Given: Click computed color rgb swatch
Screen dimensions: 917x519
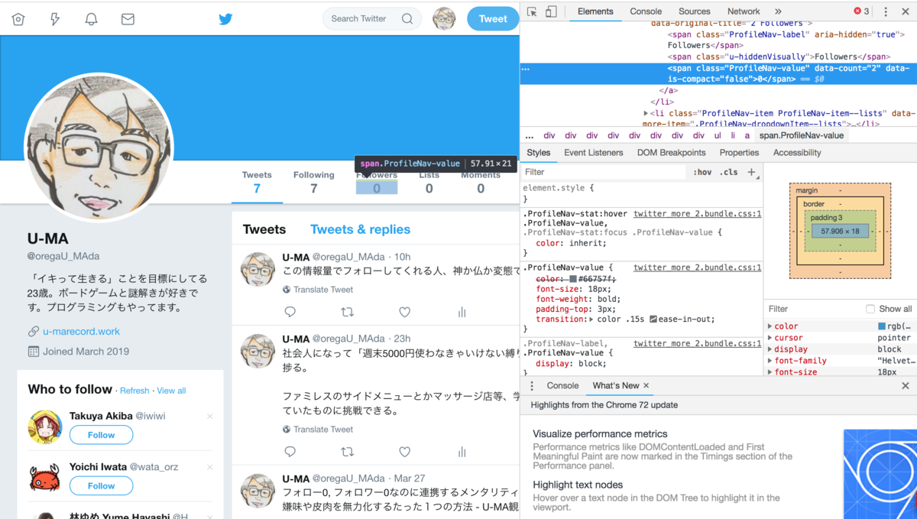Looking at the screenshot, I should click(x=882, y=326).
